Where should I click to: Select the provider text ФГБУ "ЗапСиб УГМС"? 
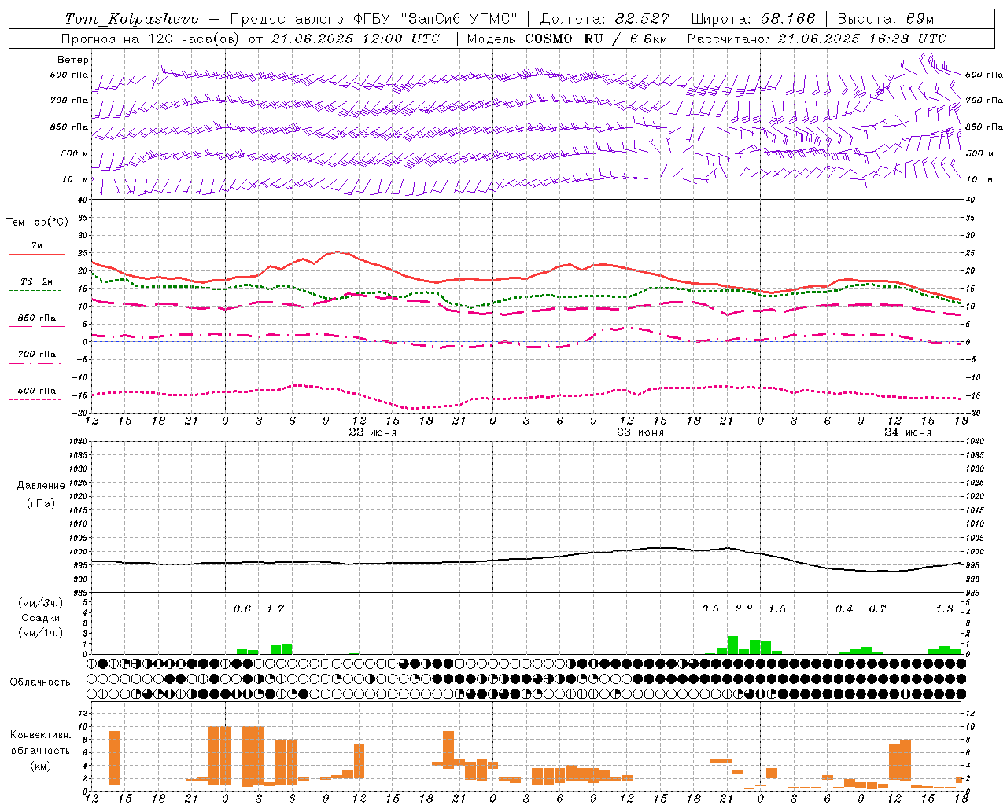[x=437, y=19]
